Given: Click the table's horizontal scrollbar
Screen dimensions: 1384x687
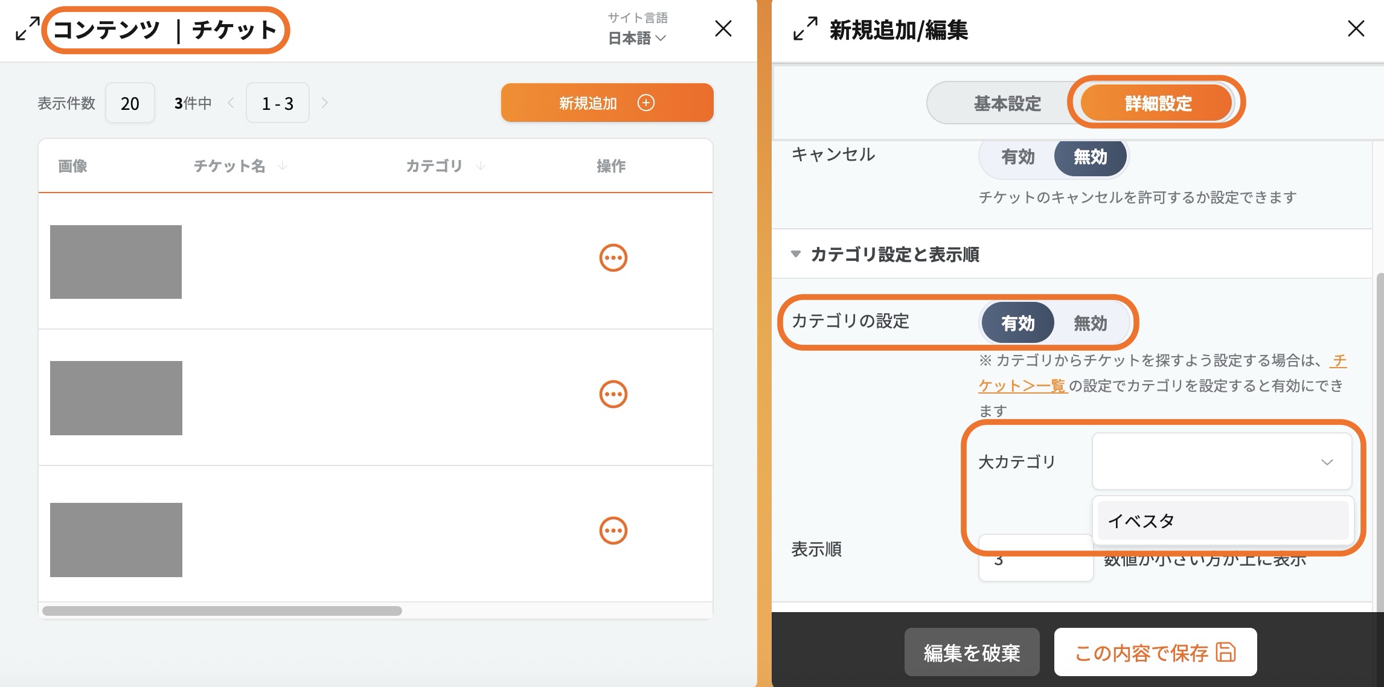Looking at the screenshot, I should (x=222, y=611).
